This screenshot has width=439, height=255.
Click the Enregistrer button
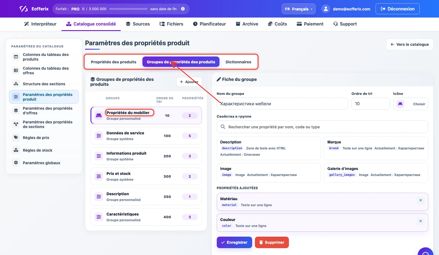[234, 242]
